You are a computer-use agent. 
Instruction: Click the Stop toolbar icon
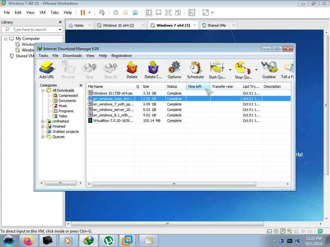(x=90, y=70)
